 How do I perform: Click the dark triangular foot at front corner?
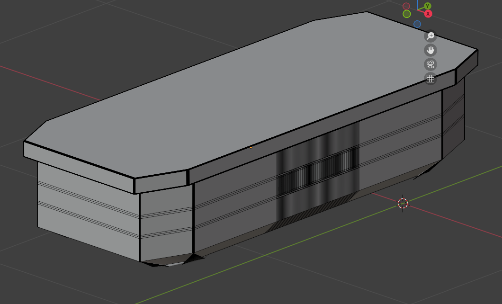195,258
